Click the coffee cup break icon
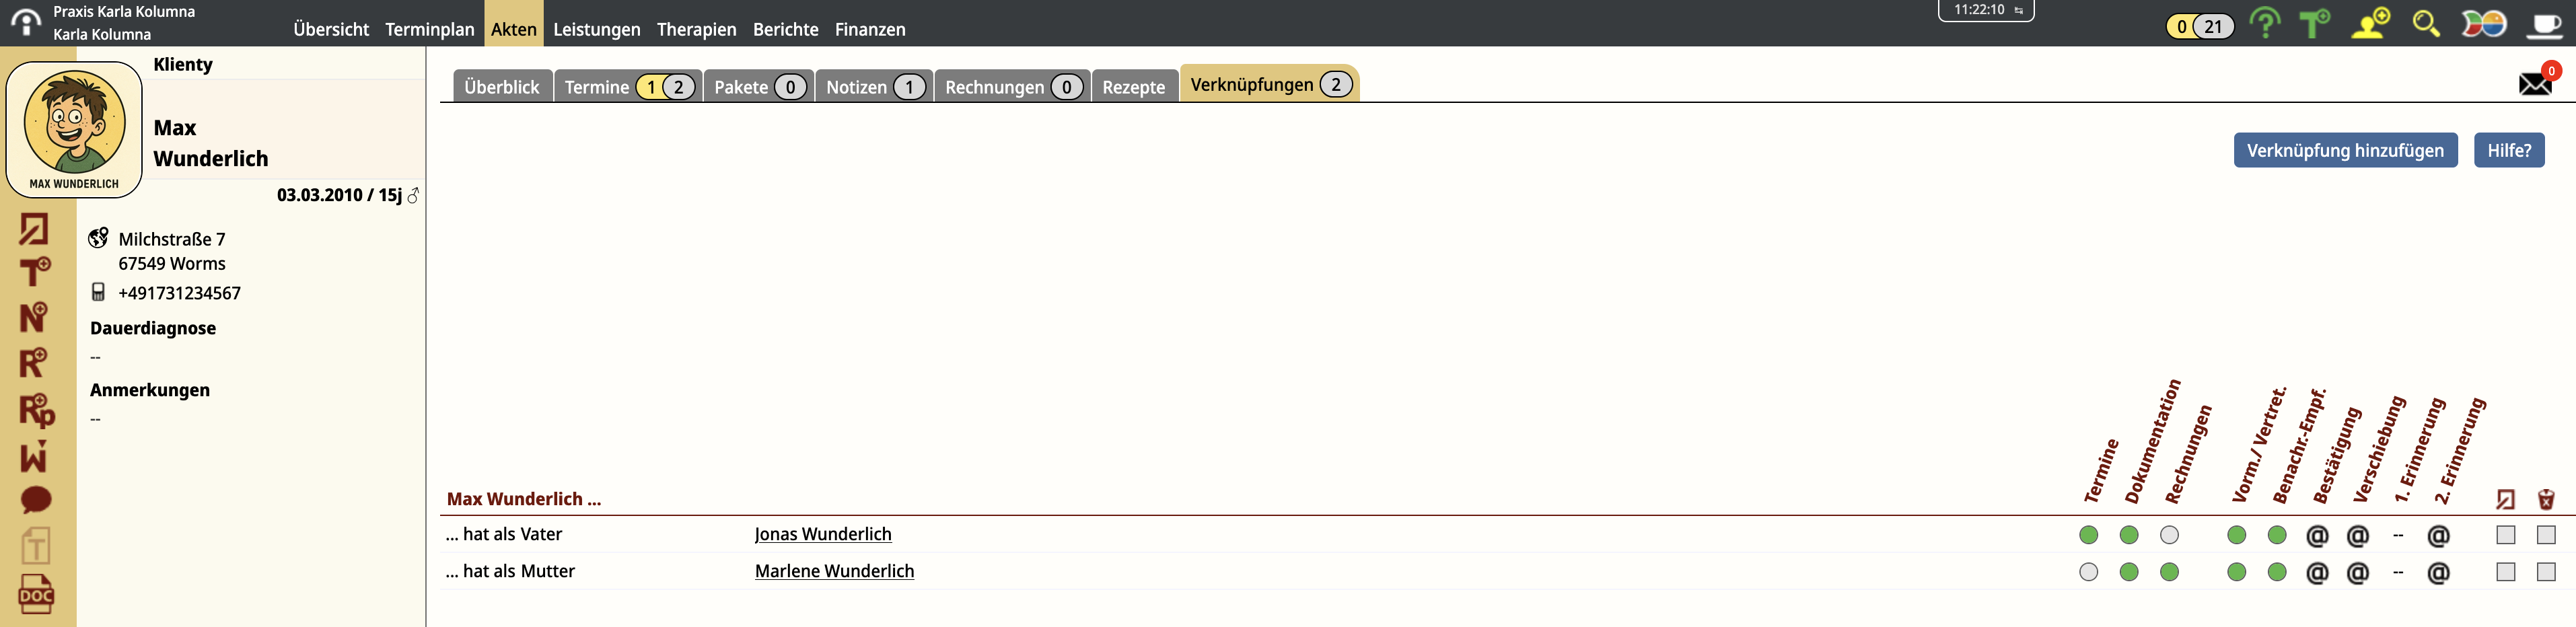2576x627 pixels. [2544, 23]
